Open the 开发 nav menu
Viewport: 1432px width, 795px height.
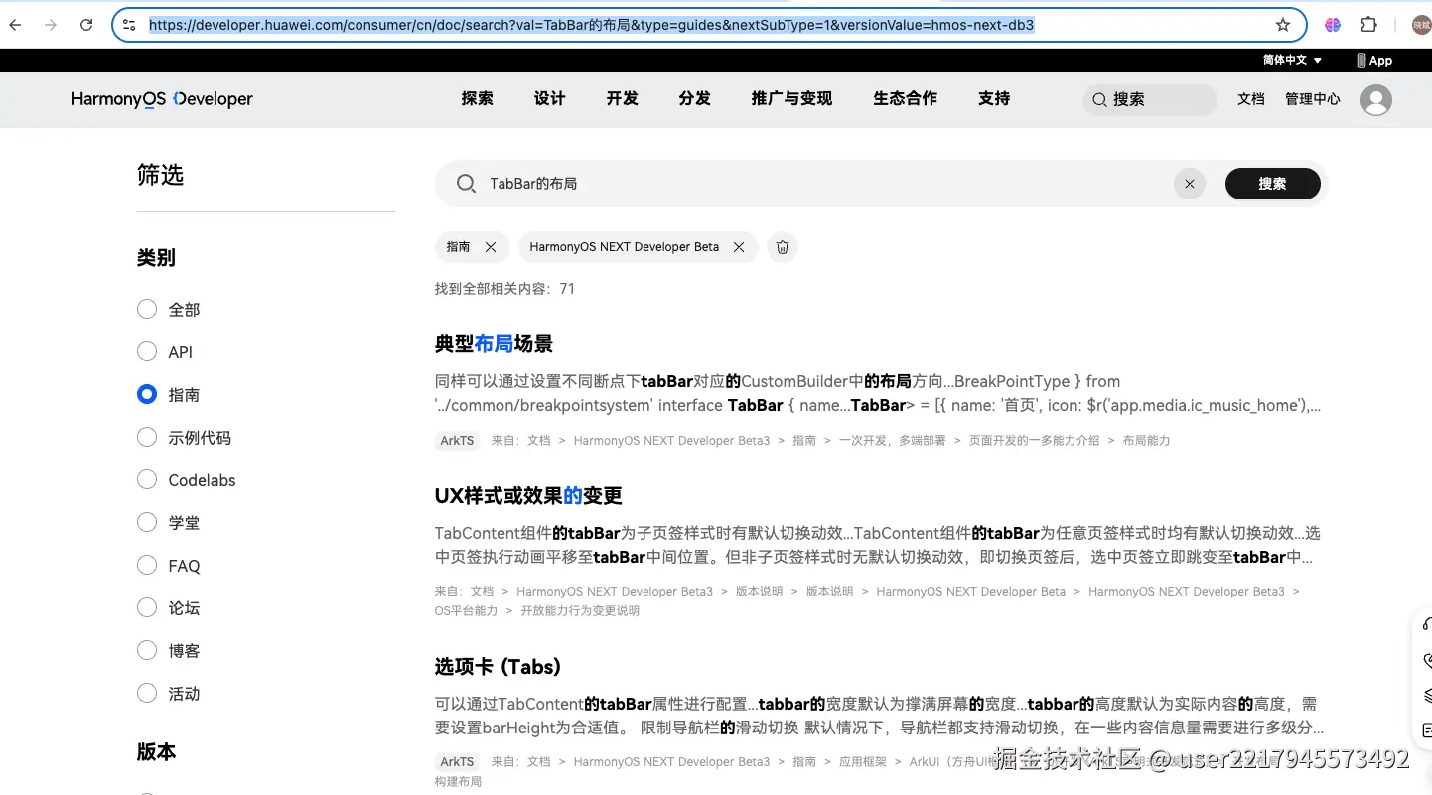(622, 99)
